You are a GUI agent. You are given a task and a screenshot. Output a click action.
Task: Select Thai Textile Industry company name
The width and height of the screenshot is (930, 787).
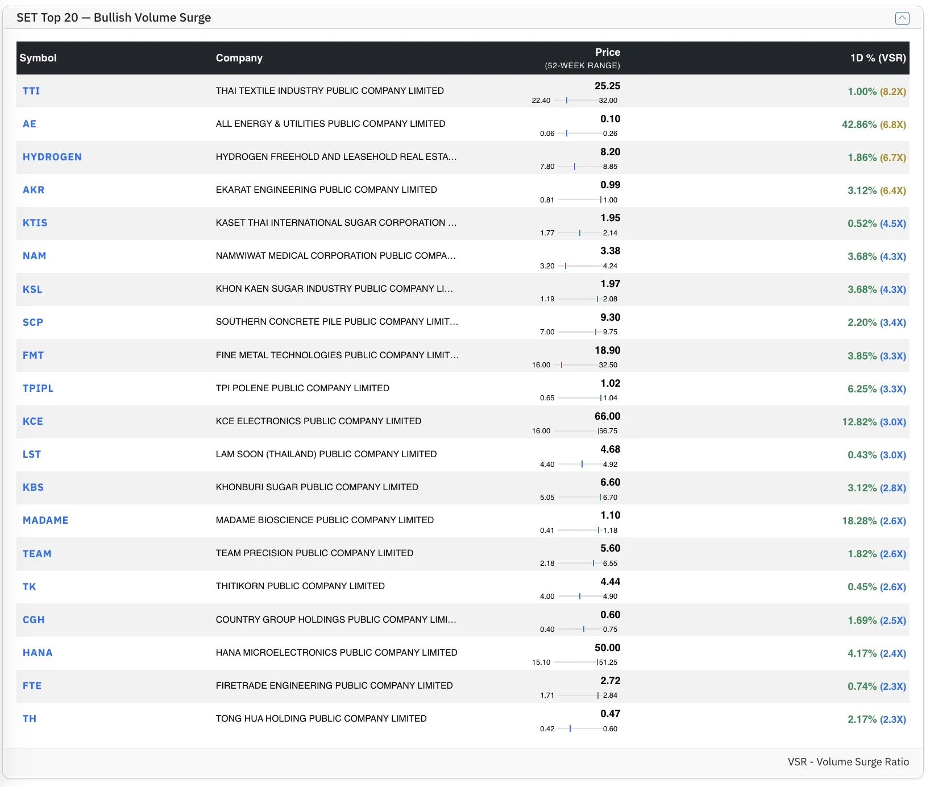[x=330, y=91]
